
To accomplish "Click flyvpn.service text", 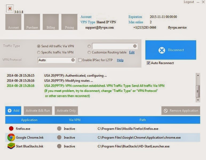I will pos(177,28).
